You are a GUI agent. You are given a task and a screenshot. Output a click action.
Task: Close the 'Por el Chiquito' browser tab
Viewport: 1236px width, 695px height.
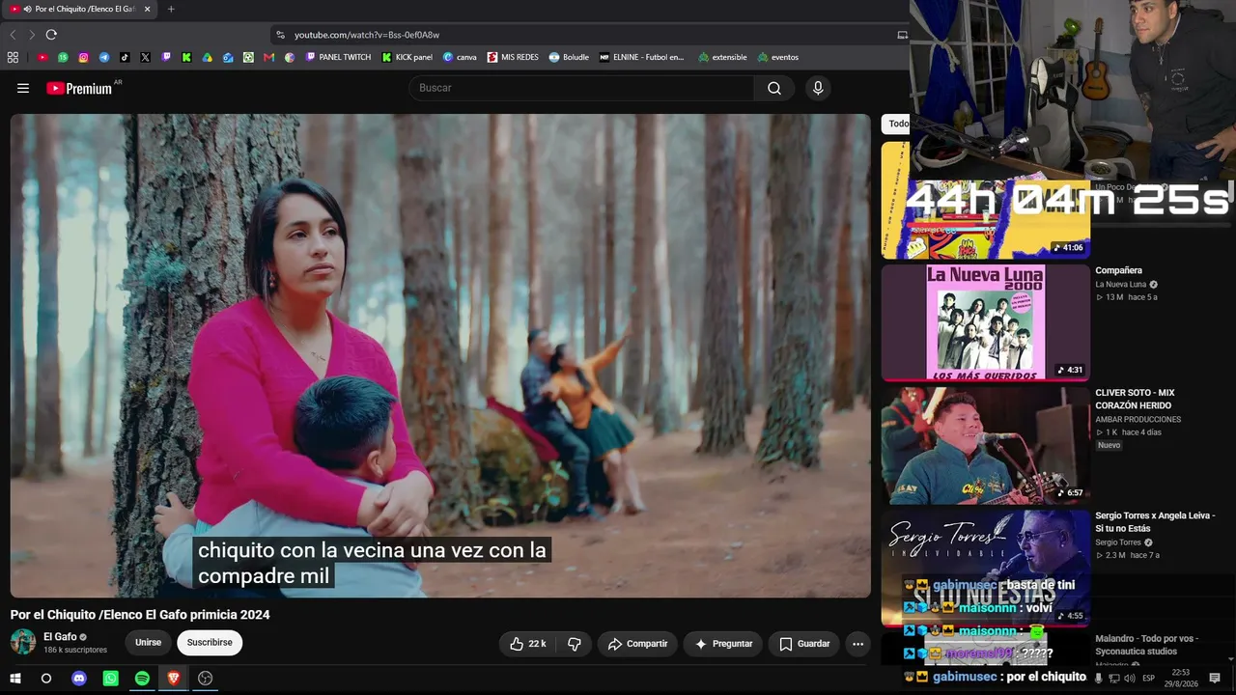click(x=147, y=9)
